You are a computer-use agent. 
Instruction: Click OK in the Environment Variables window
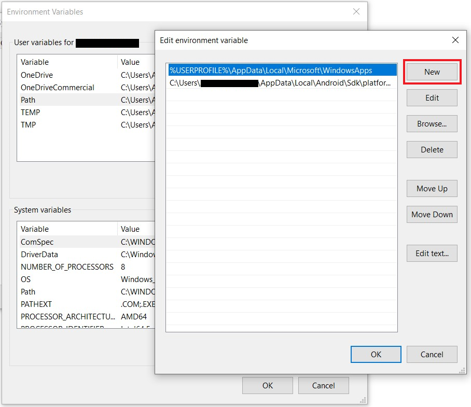267,385
